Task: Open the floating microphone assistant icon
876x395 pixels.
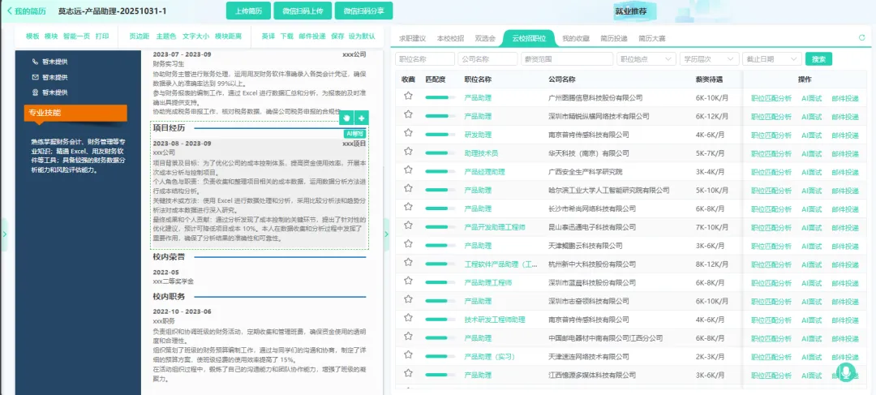Action: coord(846,372)
